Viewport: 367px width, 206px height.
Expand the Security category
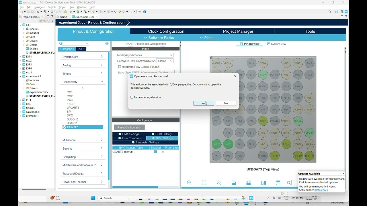(83, 148)
